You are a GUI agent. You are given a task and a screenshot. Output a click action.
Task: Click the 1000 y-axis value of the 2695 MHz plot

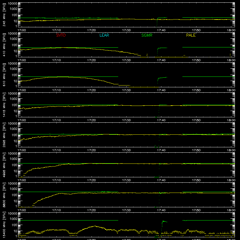coord(13,129)
